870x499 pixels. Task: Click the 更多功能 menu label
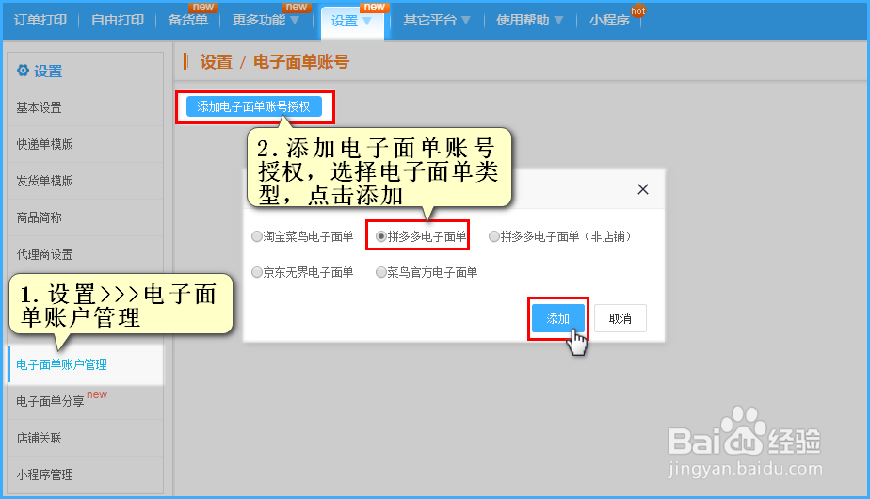[259, 20]
